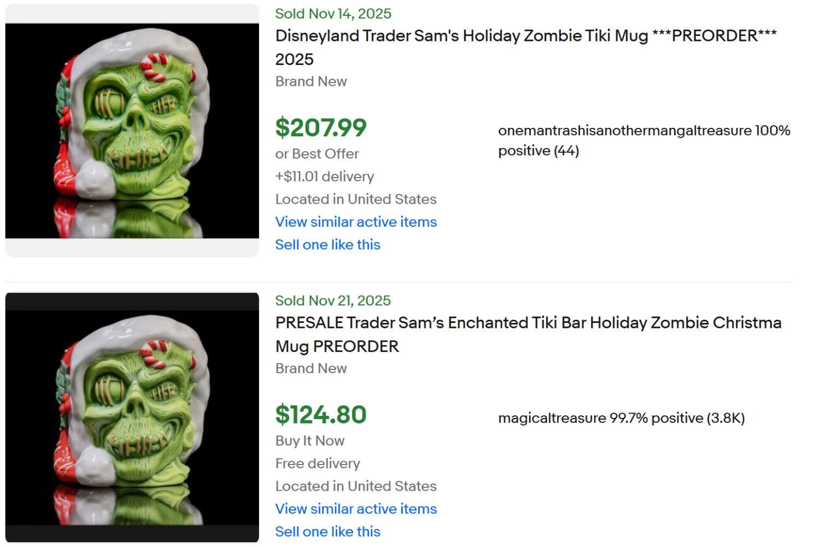Click View similar active items for the $124.80 listing
The height and width of the screenshot is (547, 820).
pos(355,509)
